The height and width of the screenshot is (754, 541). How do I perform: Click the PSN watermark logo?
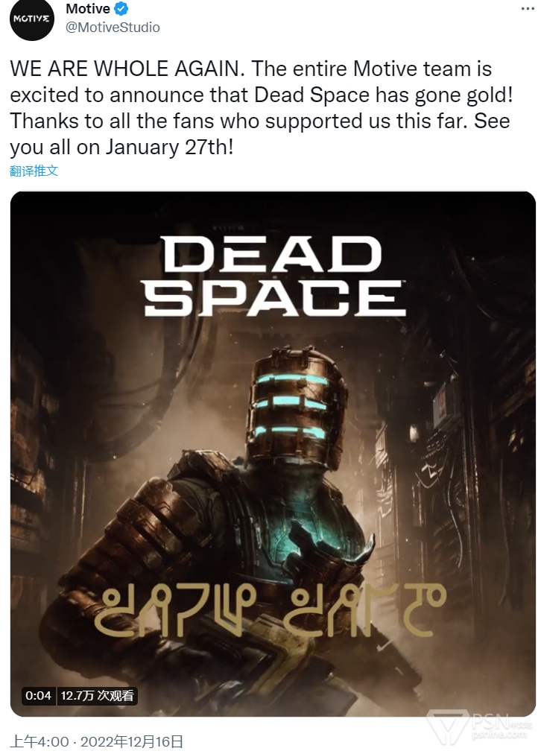(x=480, y=726)
